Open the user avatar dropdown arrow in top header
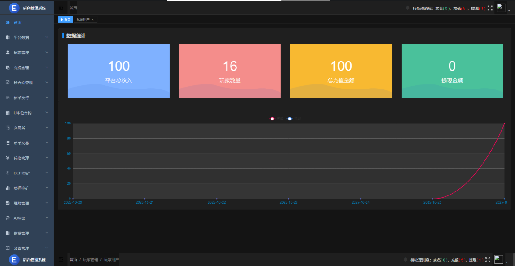 point(509,10)
